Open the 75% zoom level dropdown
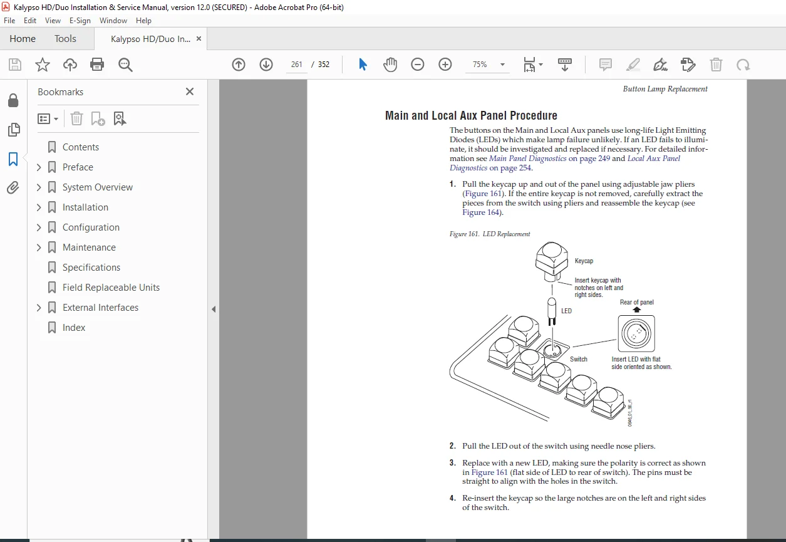 [x=502, y=65]
